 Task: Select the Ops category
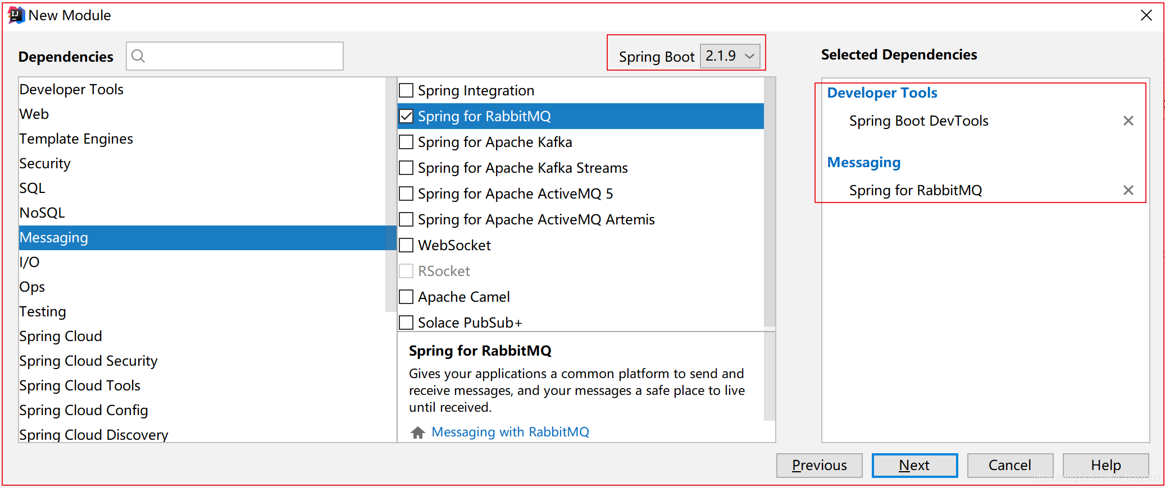coord(202,287)
